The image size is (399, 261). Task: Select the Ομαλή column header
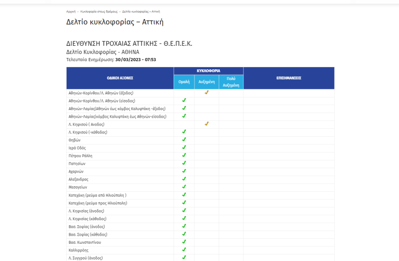184,82
